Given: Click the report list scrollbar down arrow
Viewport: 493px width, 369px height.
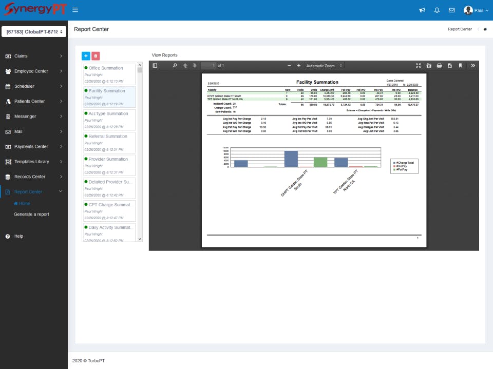Looking at the screenshot, I should click(x=140, y=239).
